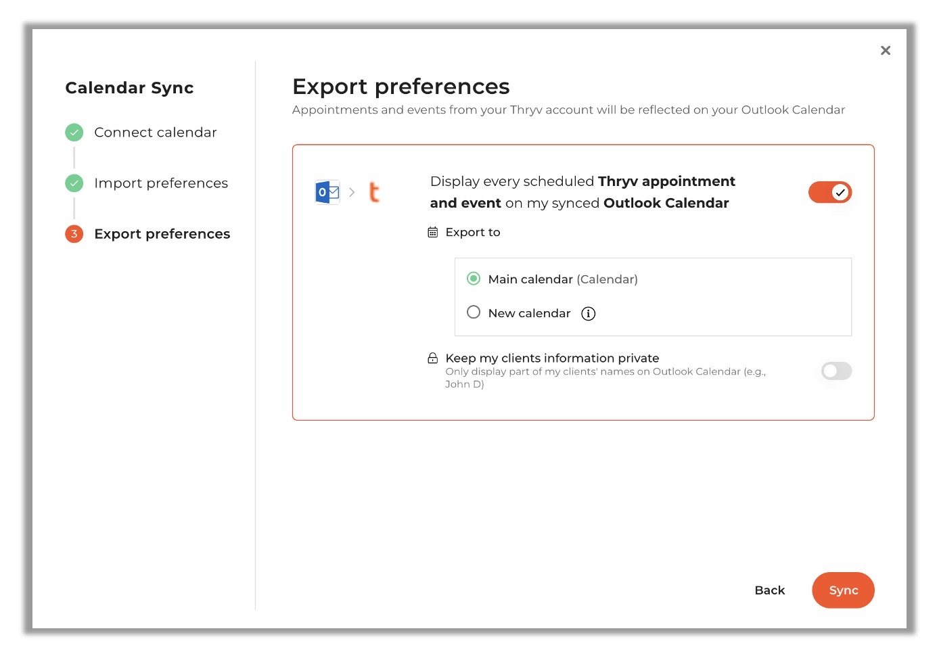Click the orange step 3 circle icon
The width and height of the screenshot is (939, 656).
pos(74,234)
